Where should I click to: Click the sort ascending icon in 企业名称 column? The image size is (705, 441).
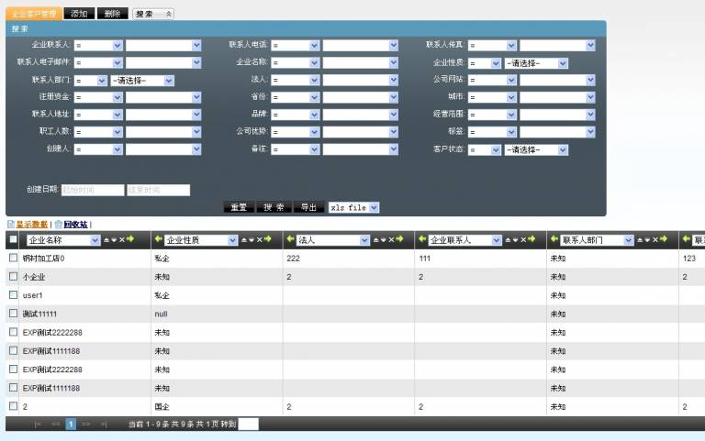click(x=106, y=239)
